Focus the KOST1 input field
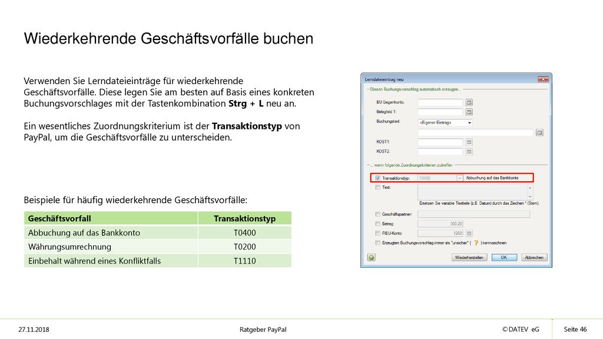This screenshot has width=603, height=339. coord(440,142)
